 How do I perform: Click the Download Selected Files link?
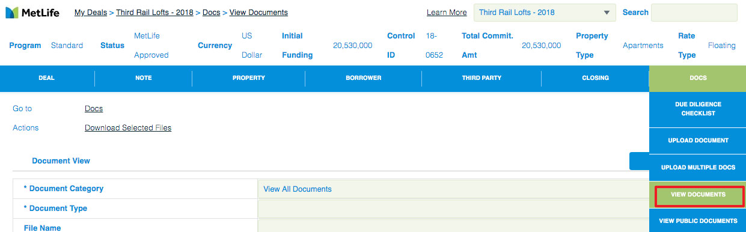(x=128, y=127)
